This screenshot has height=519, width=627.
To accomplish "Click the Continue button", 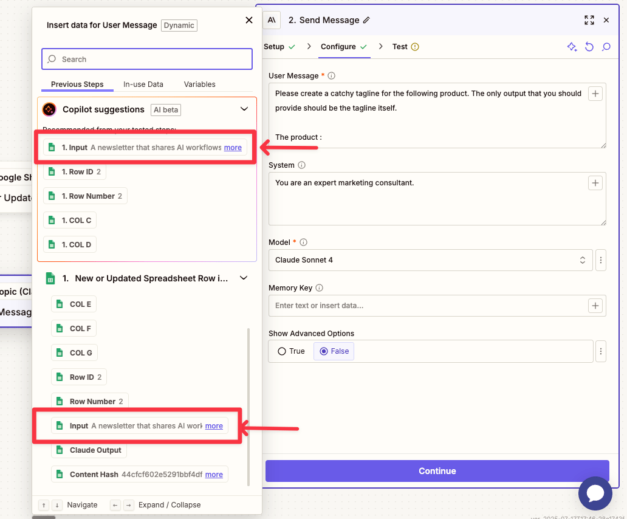I will pos(437,471).
